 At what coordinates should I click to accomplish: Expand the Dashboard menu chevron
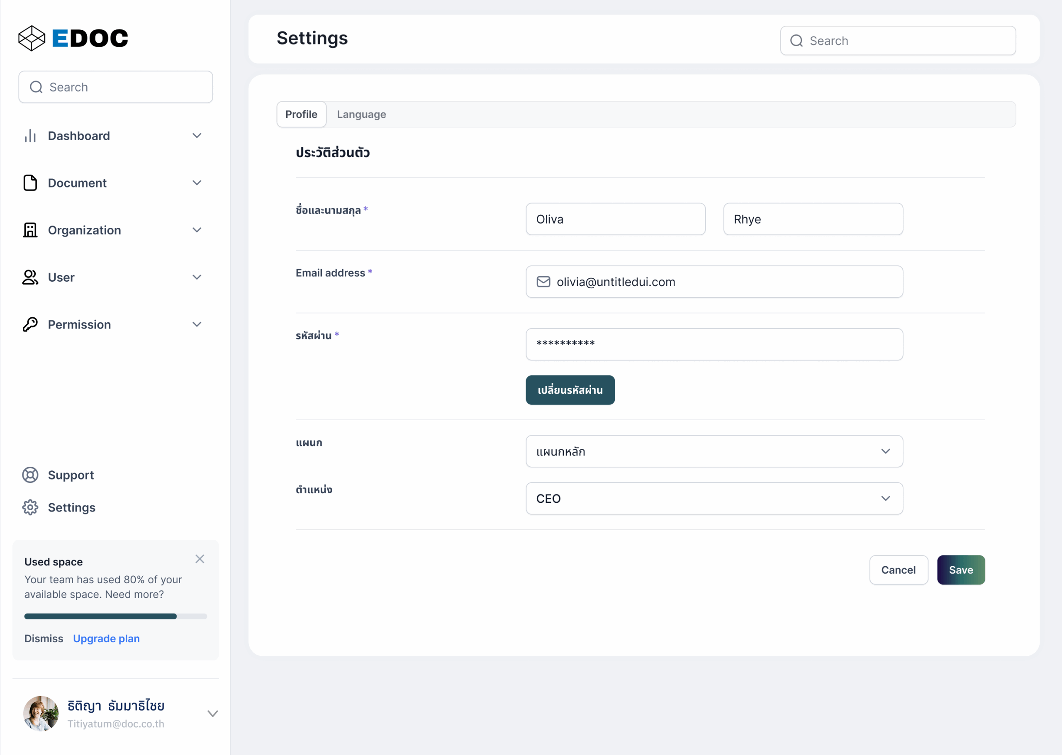pos(197,136)
